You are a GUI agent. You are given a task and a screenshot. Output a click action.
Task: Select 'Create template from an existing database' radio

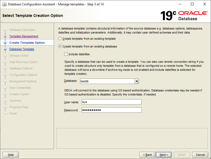[60, 46]
